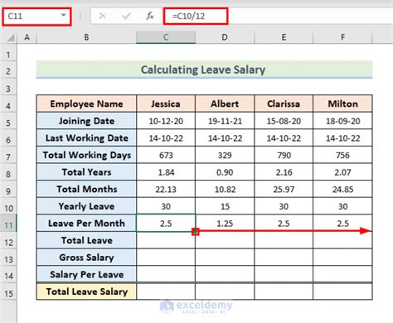Click the 'Last Working Date' label cell
Screen dimensions: 393x323
coord(86,138)
